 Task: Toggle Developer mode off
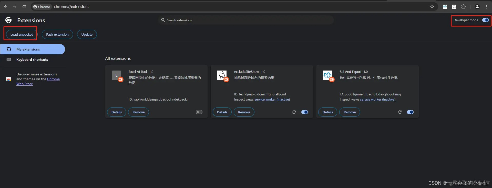tap(486, 20)
